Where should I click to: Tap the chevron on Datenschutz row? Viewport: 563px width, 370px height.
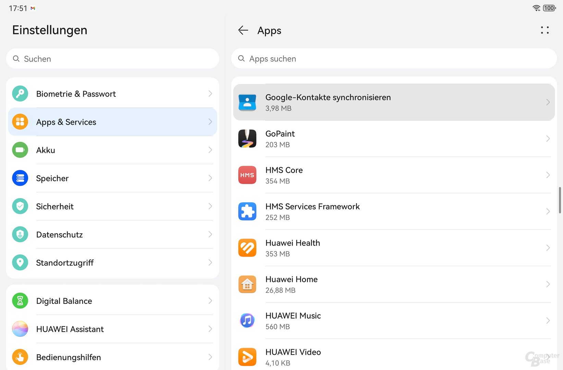[210, 234]
